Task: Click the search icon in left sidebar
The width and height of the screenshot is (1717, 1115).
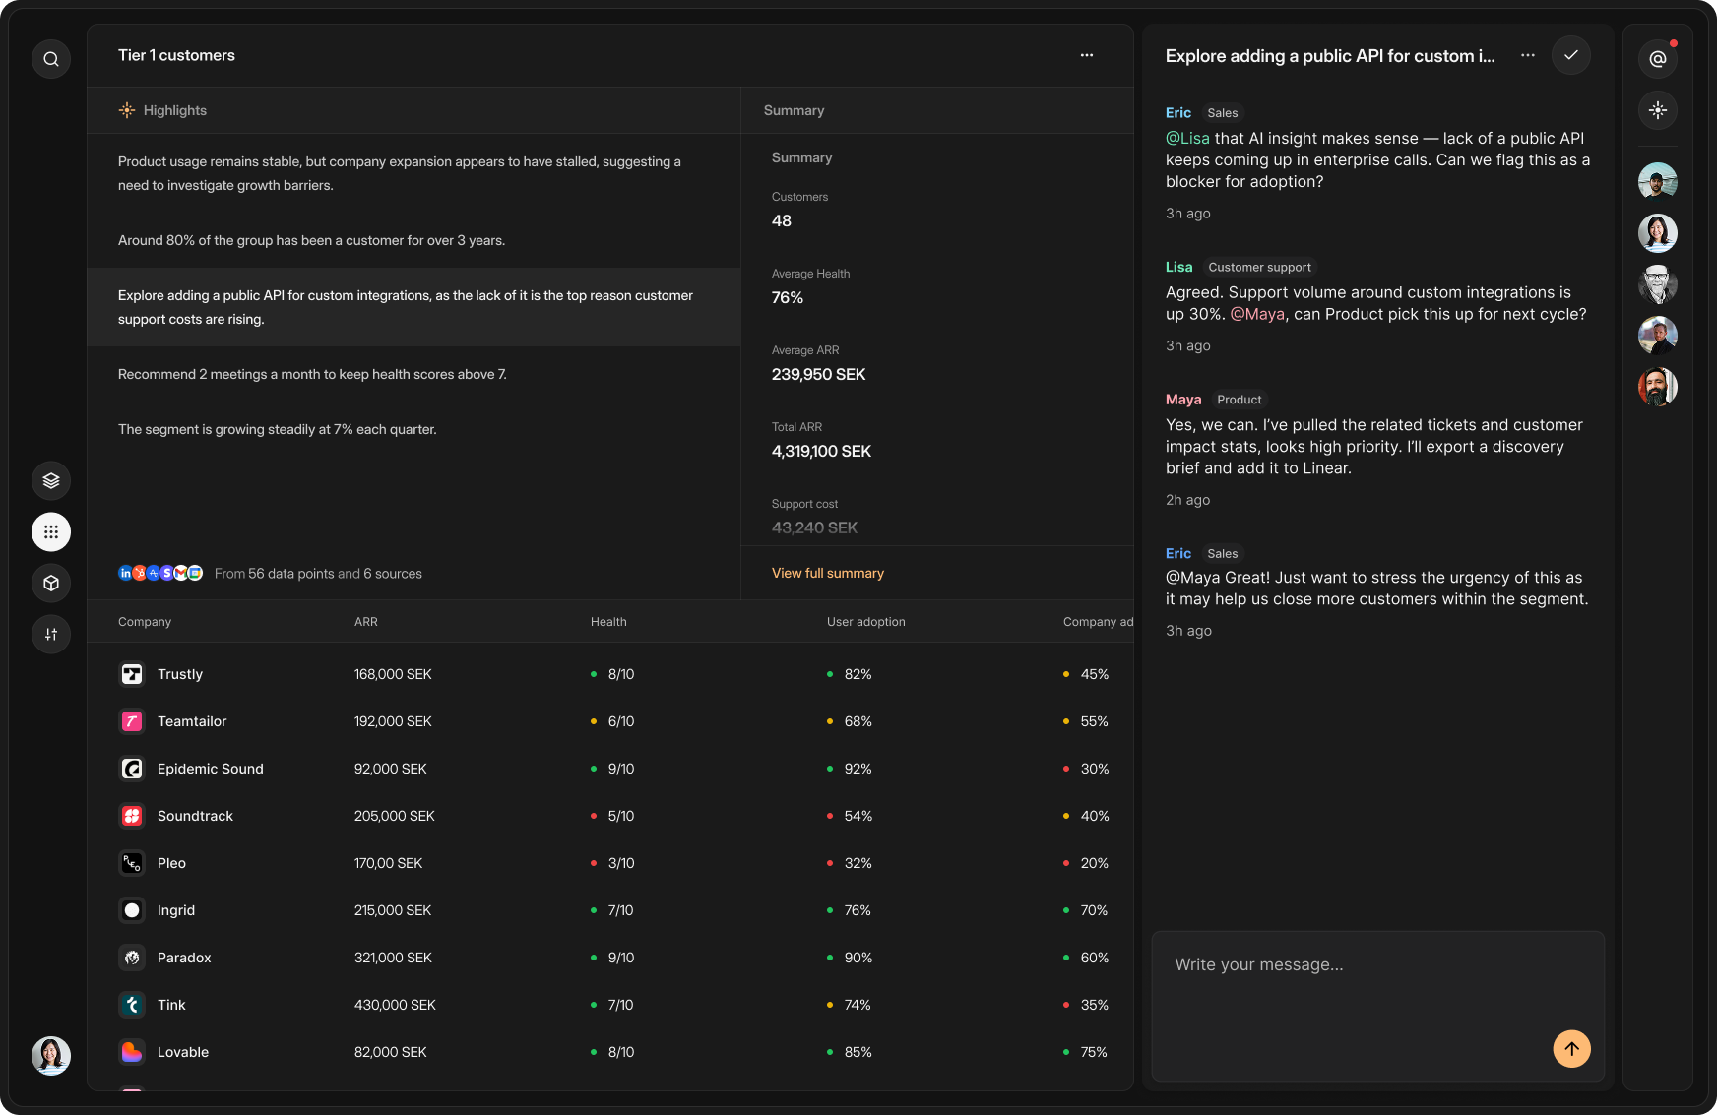Action: pyautogui.click(x=51, y=59)
